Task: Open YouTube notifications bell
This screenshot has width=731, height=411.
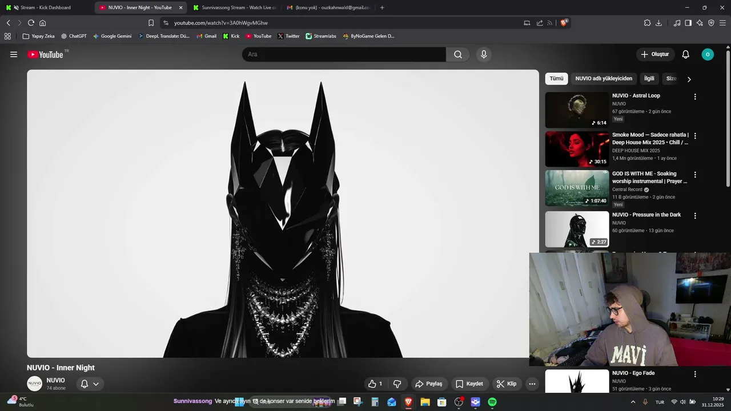Action: (x=686, y=54)
